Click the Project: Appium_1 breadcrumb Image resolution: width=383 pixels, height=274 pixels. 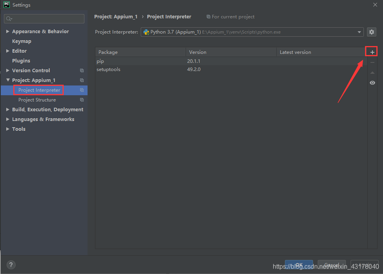(x=116, y=16)
